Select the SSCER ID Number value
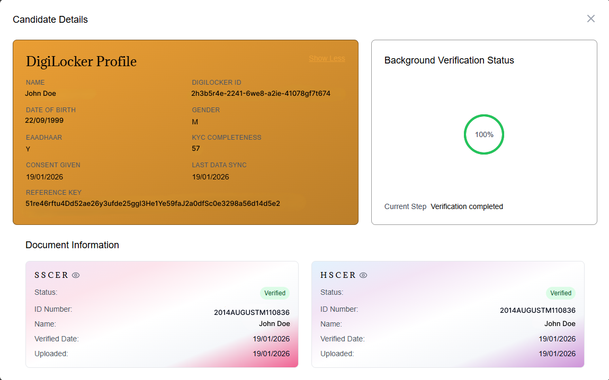The width and height of the screenshot is (609, 380). pyautogui.click(x=252, y=312)
